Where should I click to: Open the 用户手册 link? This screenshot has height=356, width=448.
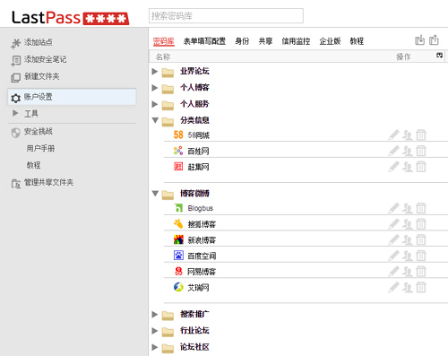pyautogui.click(x=40, y=148)
